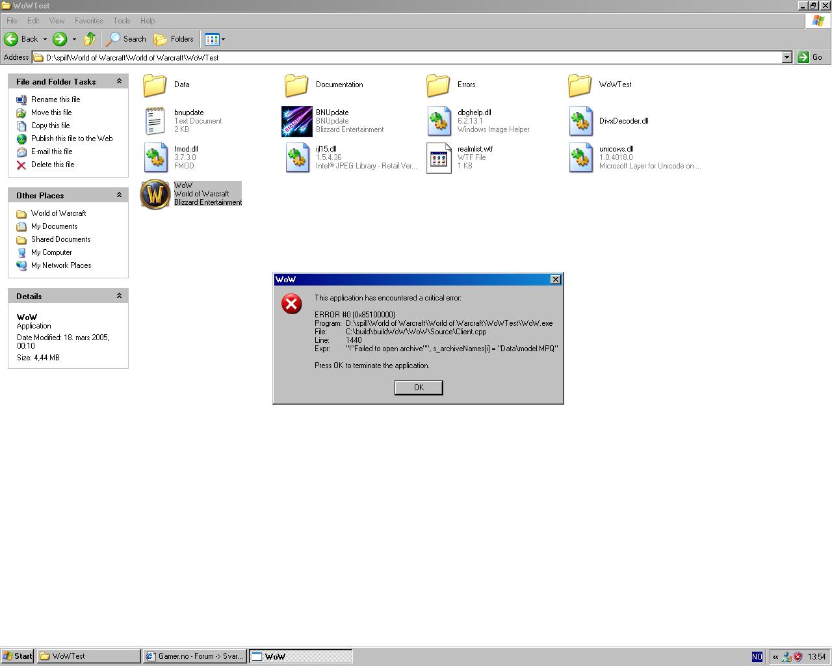Open the Start menu

(x=17, y=656)
